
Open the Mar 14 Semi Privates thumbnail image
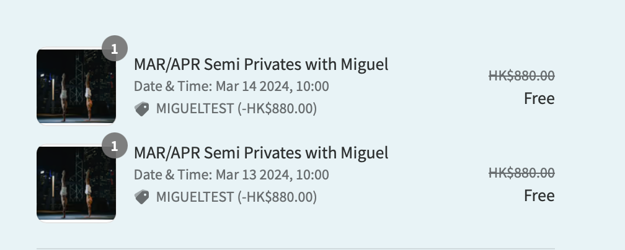coord(76,86)
